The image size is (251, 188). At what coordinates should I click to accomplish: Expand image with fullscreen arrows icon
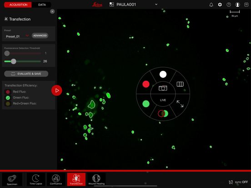coord(180,104)
